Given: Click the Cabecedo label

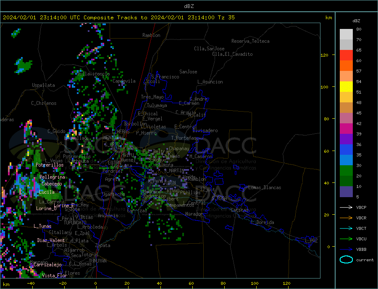Looking at the screenshot, I should tap(52, 184).
